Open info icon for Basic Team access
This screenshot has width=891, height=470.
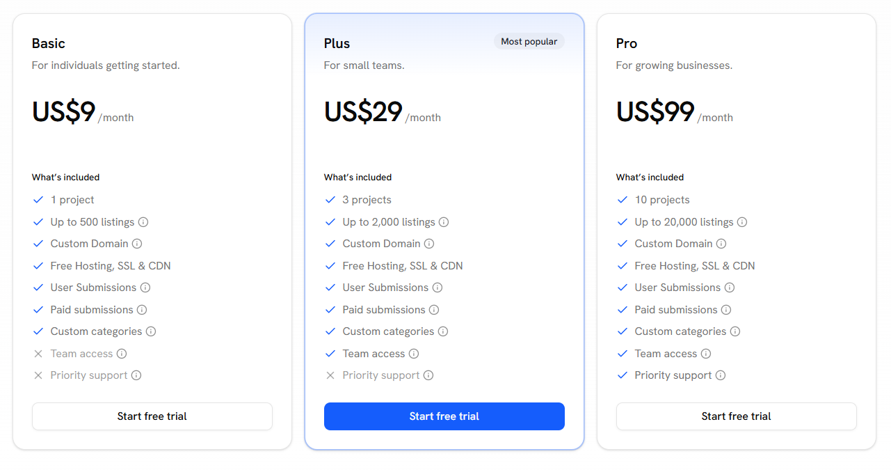(122, 354)
